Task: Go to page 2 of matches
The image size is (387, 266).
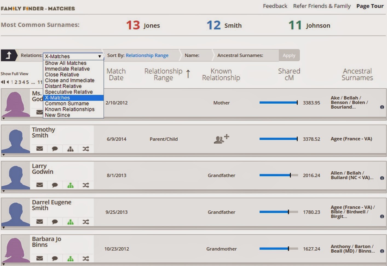Action: click(x=16, y=82)
